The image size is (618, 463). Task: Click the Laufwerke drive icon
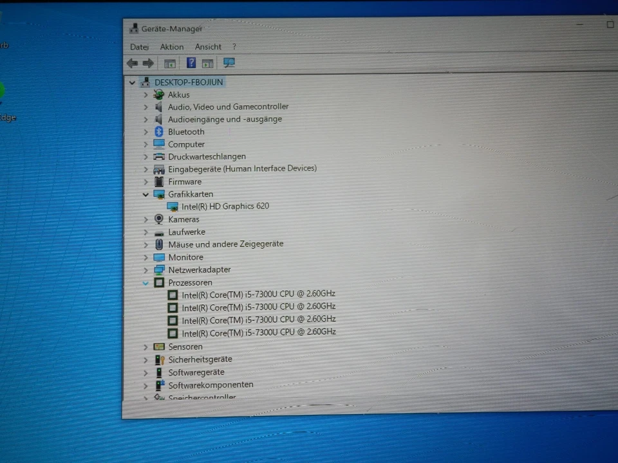click(x=159, y=233)
